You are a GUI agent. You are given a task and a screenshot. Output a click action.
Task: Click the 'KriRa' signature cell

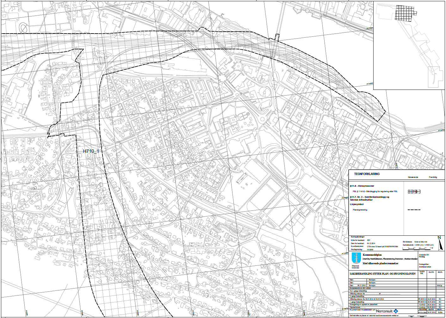(440, 312)
